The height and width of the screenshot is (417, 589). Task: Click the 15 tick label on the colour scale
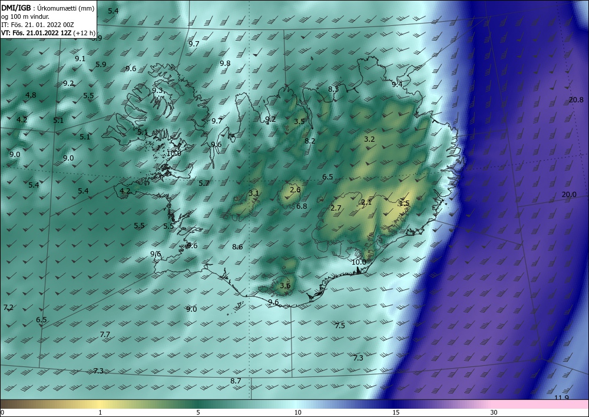[x=396, y=412]
